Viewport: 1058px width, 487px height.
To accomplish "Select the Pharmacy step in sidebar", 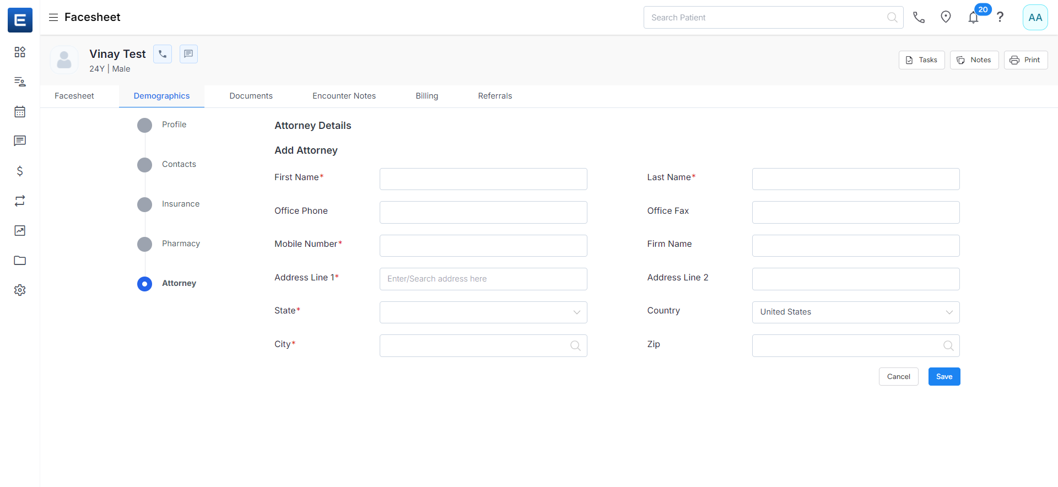I will (180, 244).
